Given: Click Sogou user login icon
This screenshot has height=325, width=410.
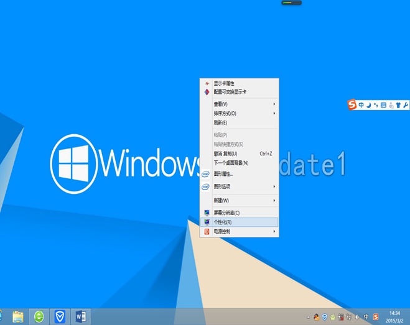Looking at the screenshot, I should point(391,105).
